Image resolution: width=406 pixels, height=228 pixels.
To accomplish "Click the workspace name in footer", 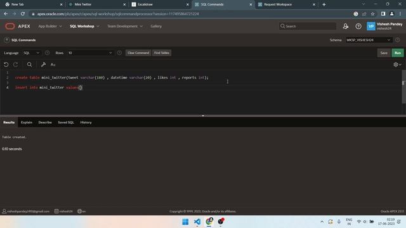I will click(63, 211).
